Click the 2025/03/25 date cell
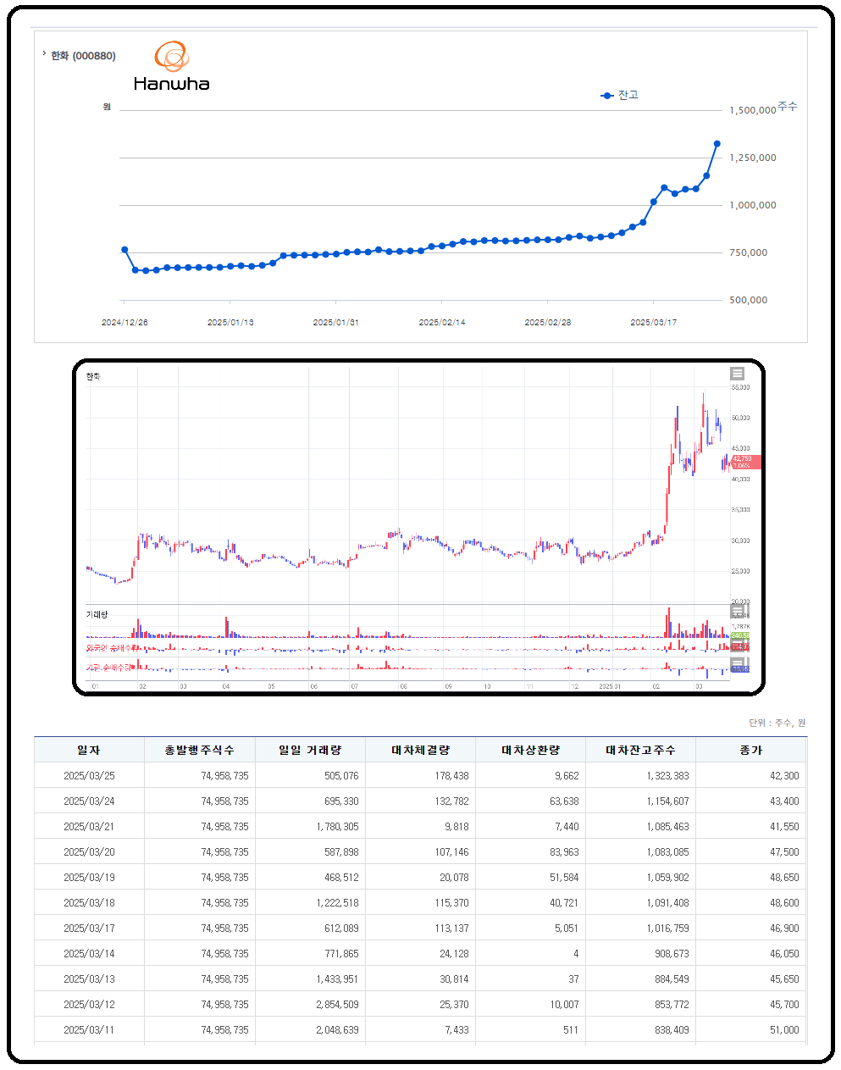The image size is (841, 1070). tap(89, 776)
